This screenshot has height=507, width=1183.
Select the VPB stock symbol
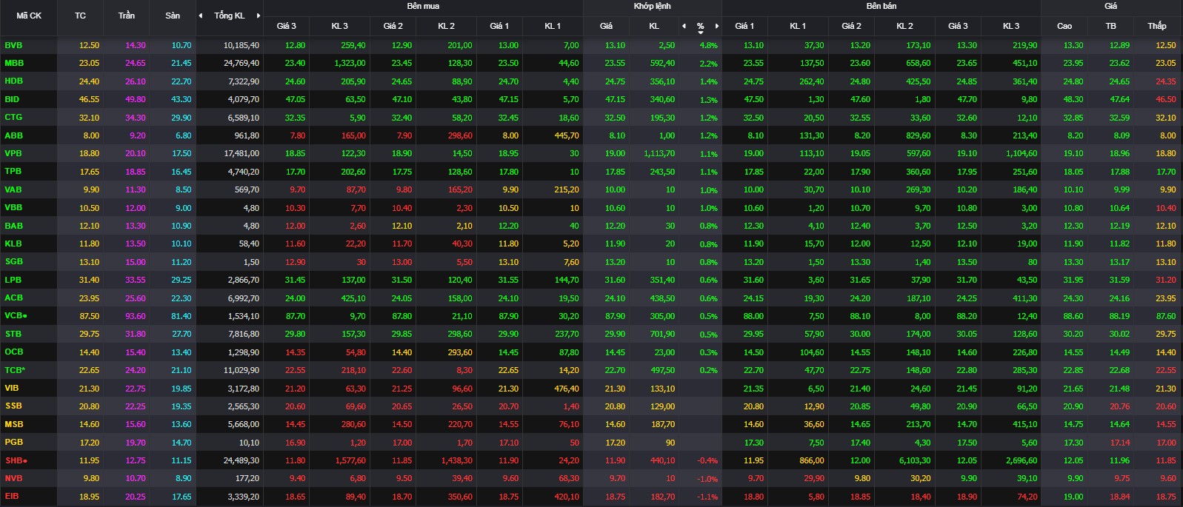tap(13, 153)
